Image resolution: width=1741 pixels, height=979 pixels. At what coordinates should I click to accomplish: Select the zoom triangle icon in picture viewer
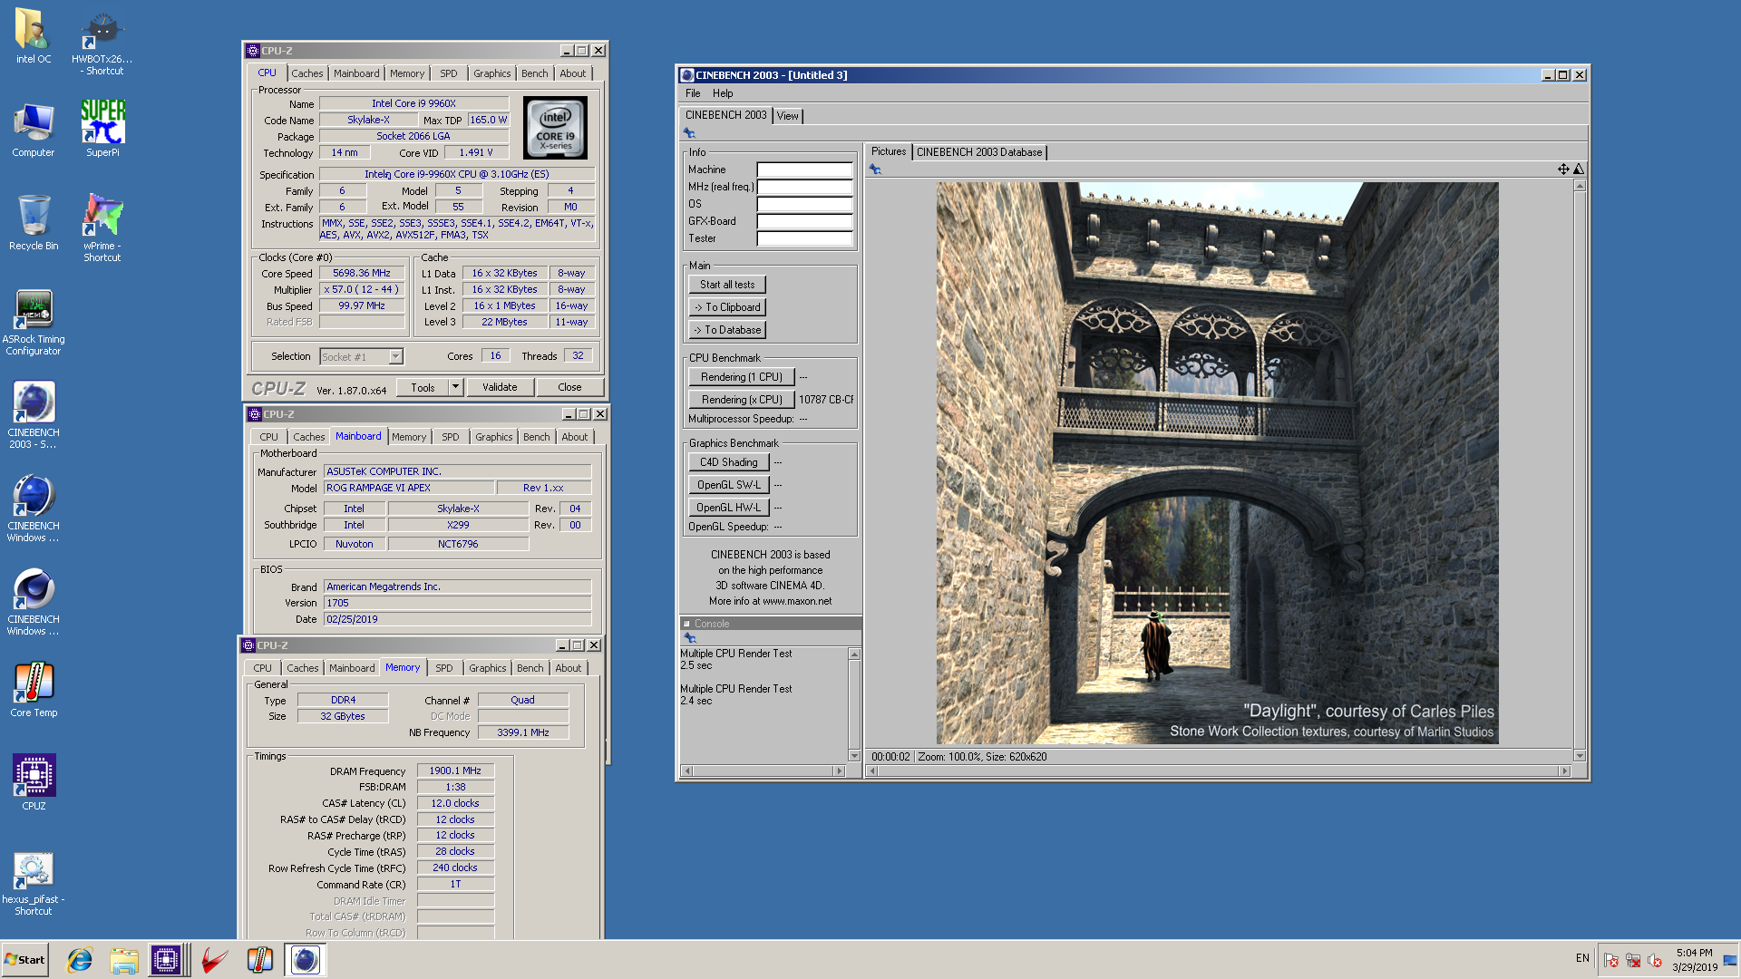click(1579, 170)
